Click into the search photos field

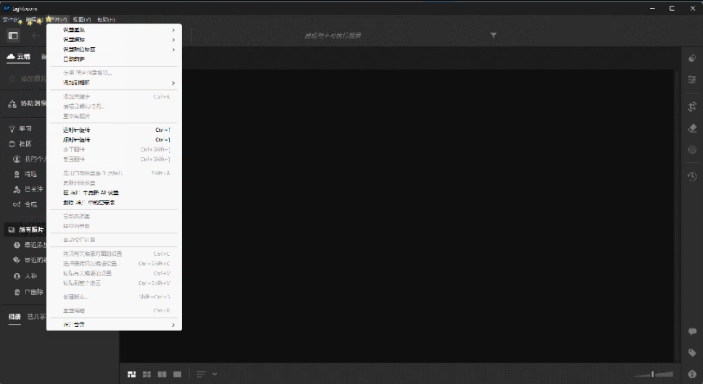(x=333, y=36)
